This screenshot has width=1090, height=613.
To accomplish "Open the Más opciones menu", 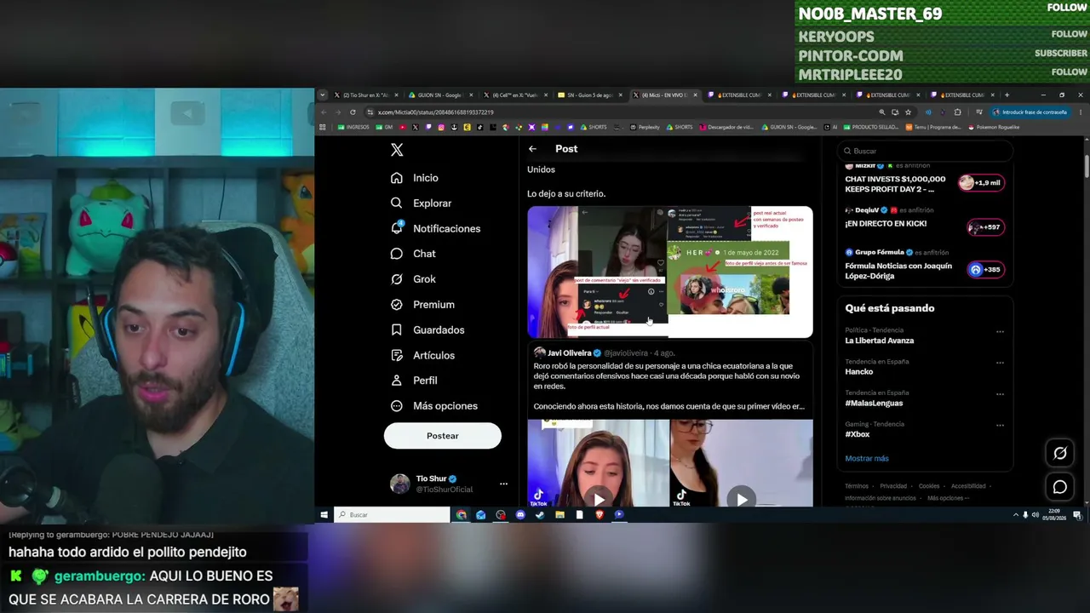I will pyautogui.click(x=433, y=406).
